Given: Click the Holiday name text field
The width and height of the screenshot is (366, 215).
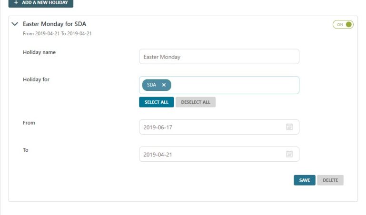Looking at the screenshot, I should coord(219,57).
